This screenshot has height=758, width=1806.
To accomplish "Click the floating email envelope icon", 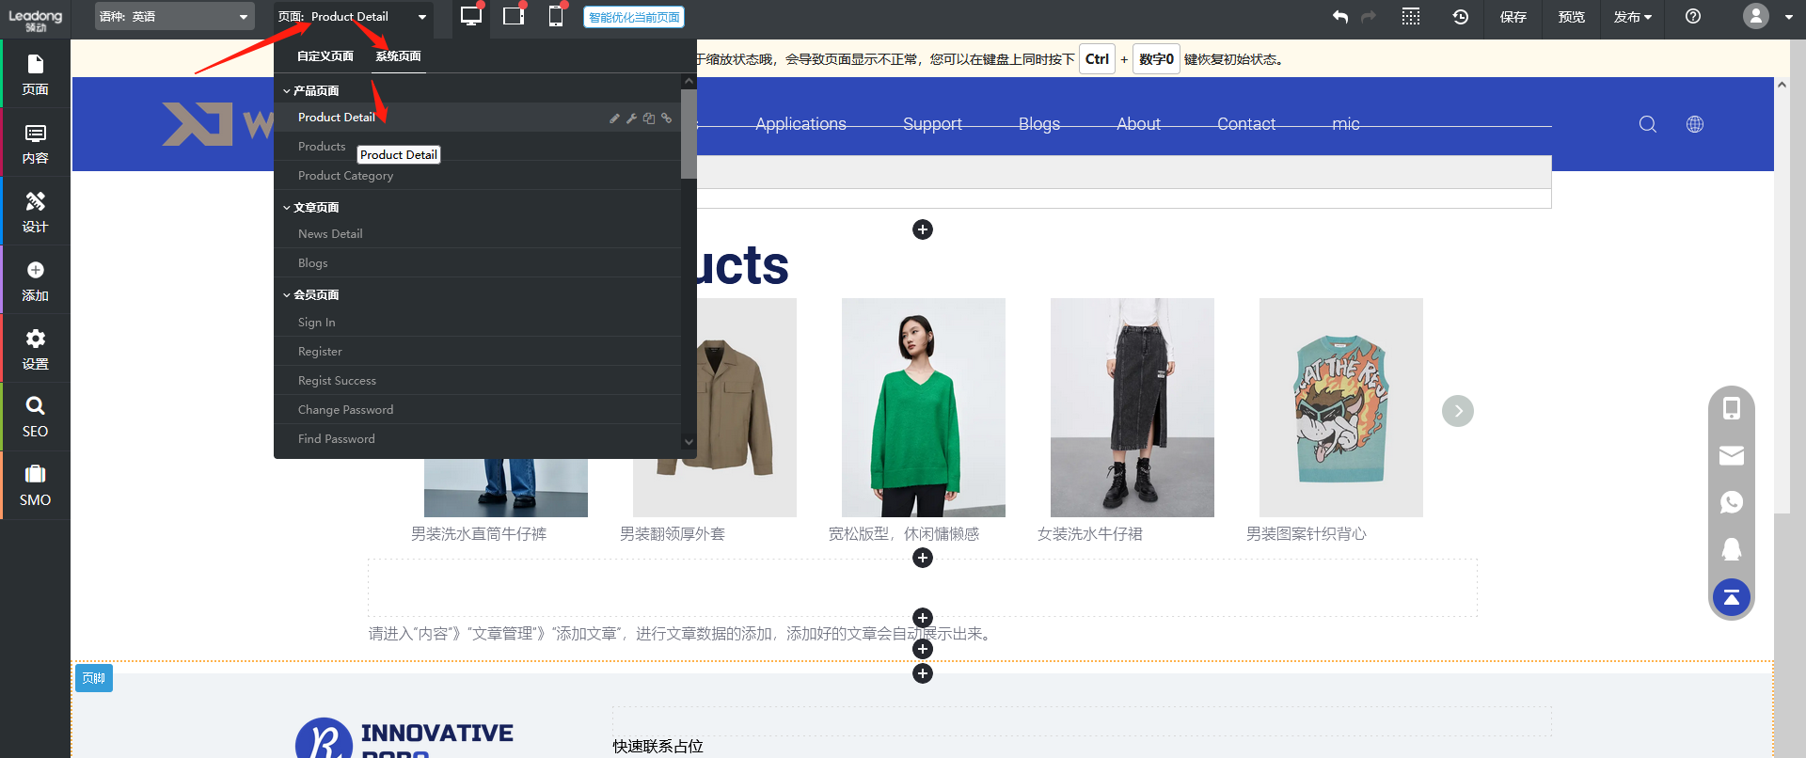I will click(x=1732, y=456).
